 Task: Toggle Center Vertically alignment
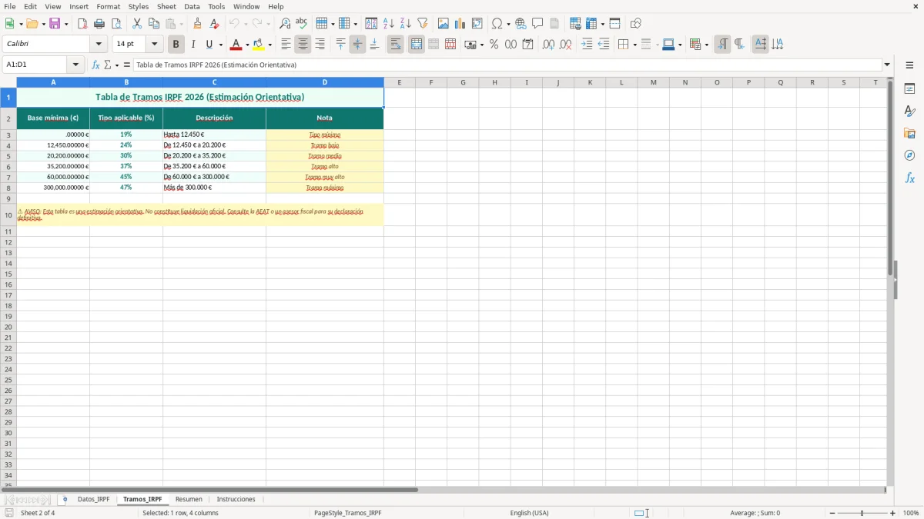click(357, 45)
